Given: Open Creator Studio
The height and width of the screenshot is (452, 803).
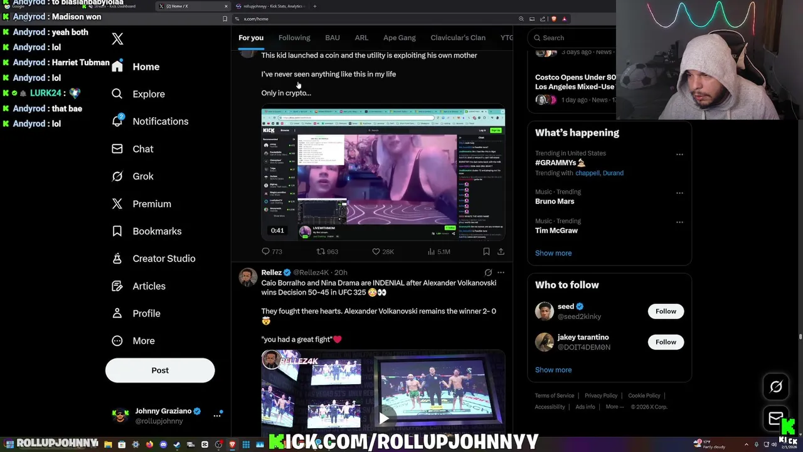Looking at the screenshot, I should (153, 259).
